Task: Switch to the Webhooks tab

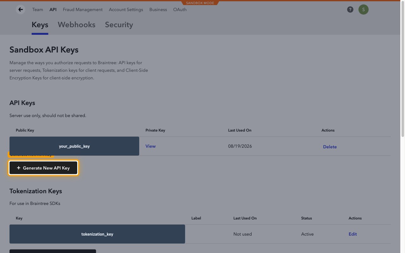Action: [x=77, y=25]
